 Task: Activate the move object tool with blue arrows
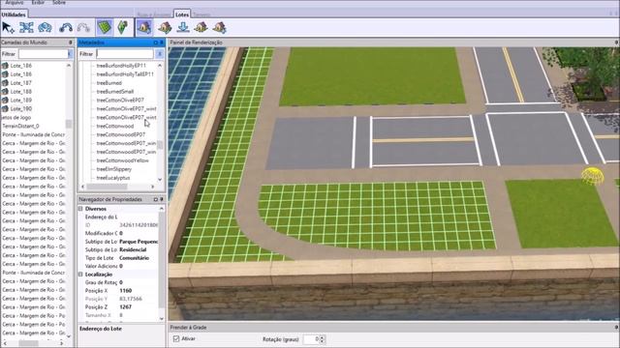[26, 28]
